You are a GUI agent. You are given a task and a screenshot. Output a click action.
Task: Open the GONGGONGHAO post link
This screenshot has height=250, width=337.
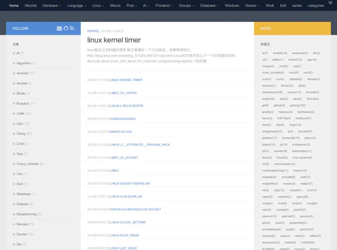[123, 119]
